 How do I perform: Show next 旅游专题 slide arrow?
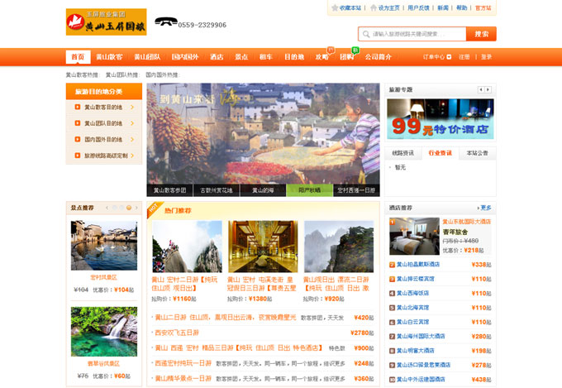click(488, 89)
